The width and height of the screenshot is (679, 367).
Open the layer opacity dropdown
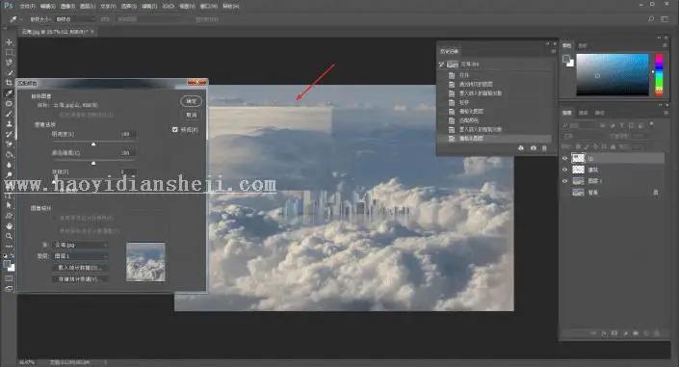pyautogui.click(x=640, y=136)
